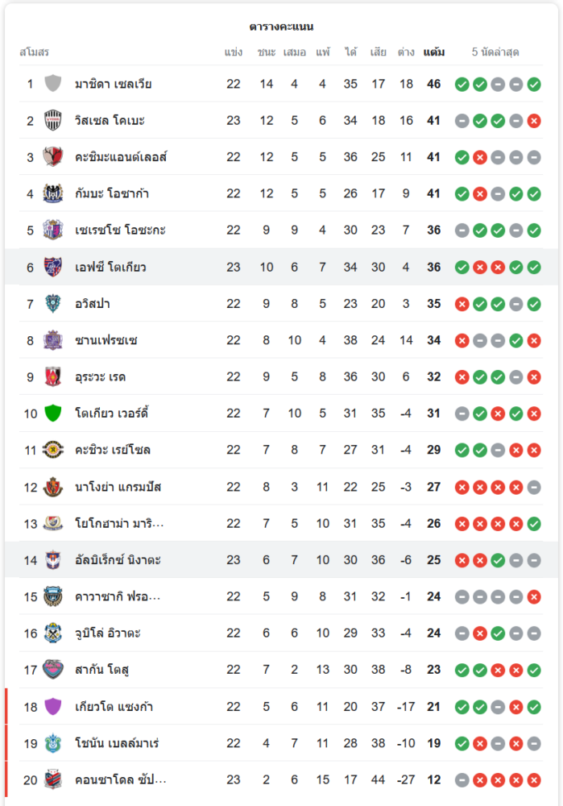Open the มาชิดา เซลเวีย team link
563x806 pixels.
tap(113, 84)
